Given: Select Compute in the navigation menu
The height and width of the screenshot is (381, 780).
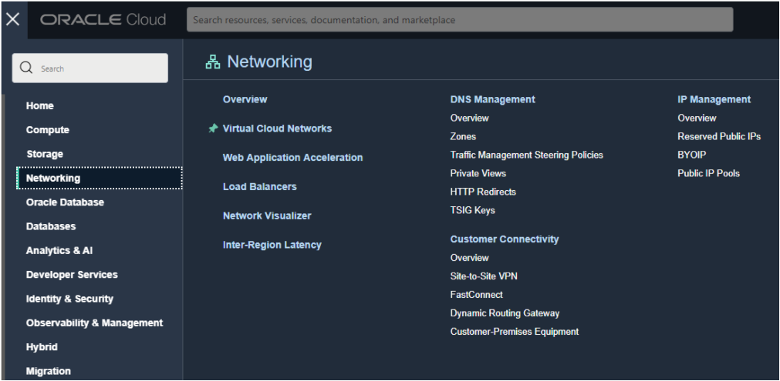Looking at the screenshot, I should coord(48,130).
